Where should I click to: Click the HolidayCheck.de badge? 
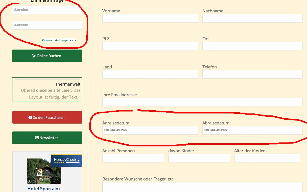pyautogui.click(x=67, y=160)
